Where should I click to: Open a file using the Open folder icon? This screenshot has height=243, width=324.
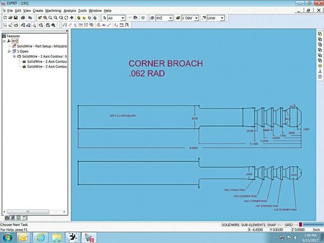click(10, 18)
